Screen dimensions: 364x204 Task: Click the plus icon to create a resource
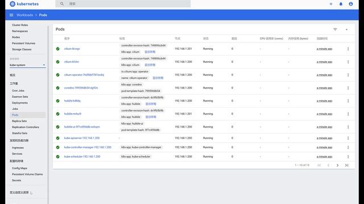(331, 4)
